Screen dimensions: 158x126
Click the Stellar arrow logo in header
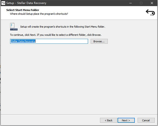[x=150, y=12]
